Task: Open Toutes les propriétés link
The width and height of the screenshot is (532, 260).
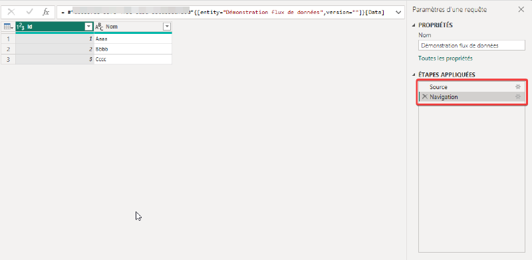Action: [445, 59]
